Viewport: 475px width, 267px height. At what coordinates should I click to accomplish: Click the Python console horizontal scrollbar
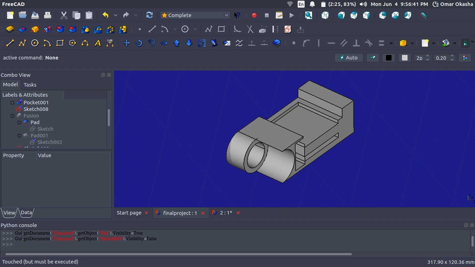178,254
